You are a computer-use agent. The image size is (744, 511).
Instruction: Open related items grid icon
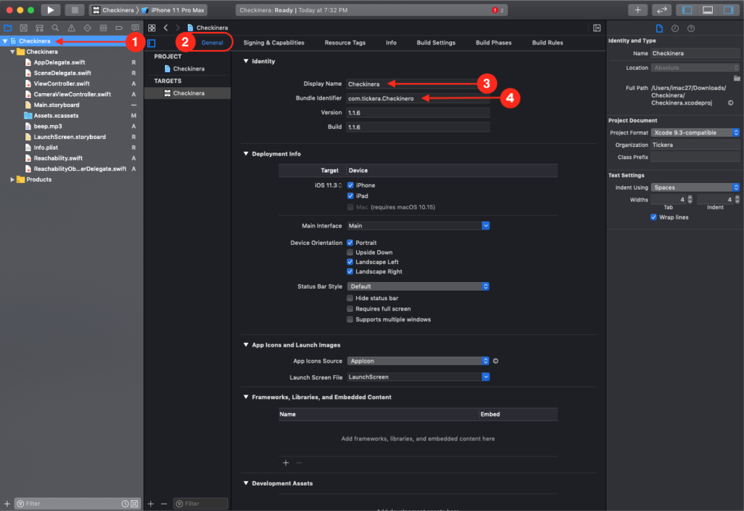click(152, 28)
